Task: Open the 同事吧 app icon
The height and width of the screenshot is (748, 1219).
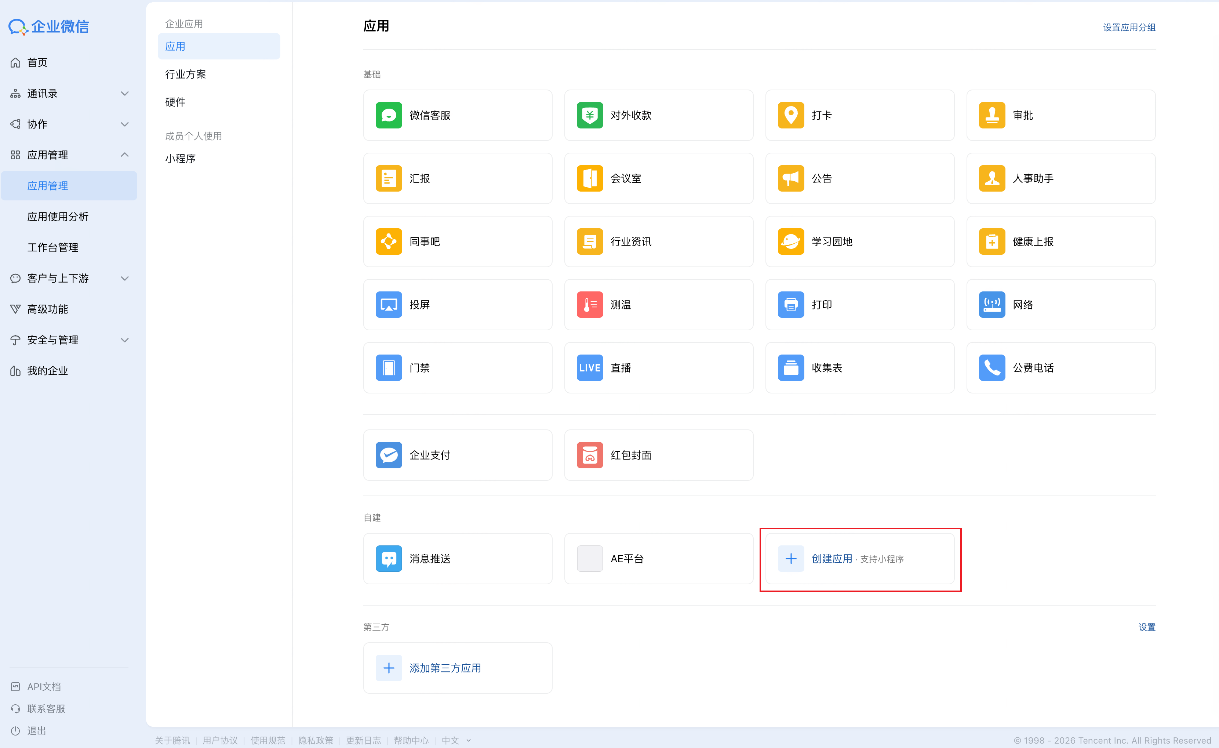Action: point(388,242)
